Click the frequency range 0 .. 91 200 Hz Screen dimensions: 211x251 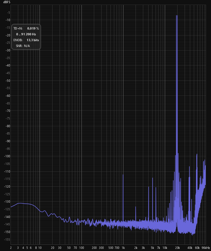tap(26, 34)
